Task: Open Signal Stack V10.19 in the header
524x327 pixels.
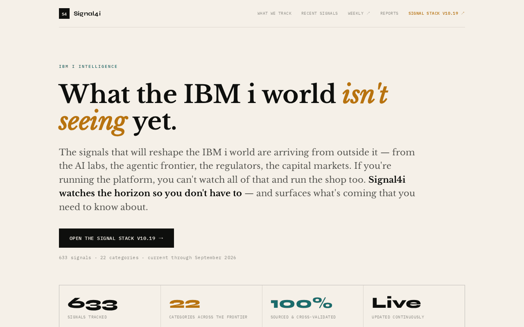Action: [436, 13]
